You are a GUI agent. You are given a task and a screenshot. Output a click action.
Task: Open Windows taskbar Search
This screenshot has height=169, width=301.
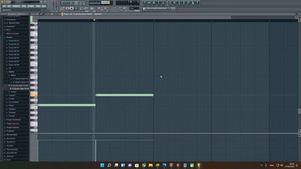click(109, 165)
